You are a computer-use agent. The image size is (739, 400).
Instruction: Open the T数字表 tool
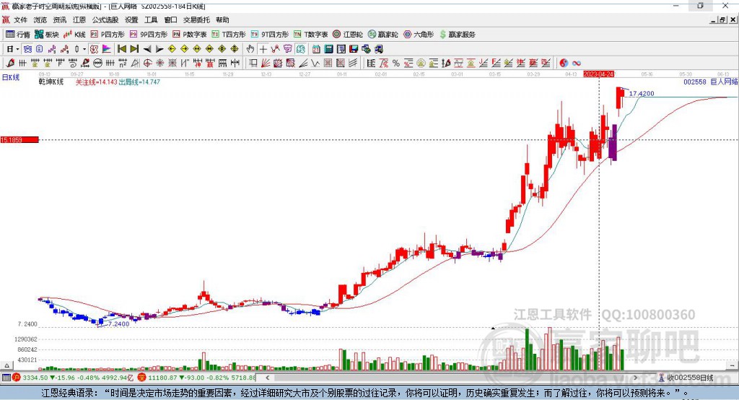click(x=310, y=35)
